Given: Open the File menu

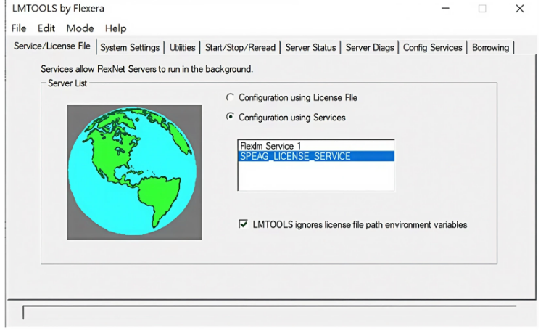Looking at the screenshot, I should click(x=19, y=28).
